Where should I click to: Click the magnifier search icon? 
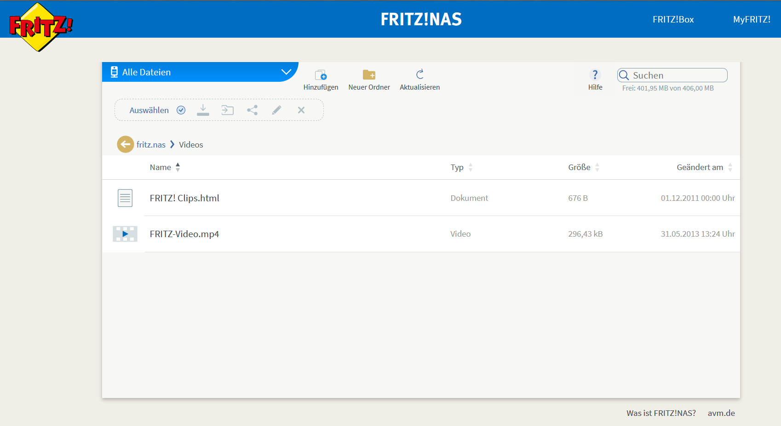(624, 75)
